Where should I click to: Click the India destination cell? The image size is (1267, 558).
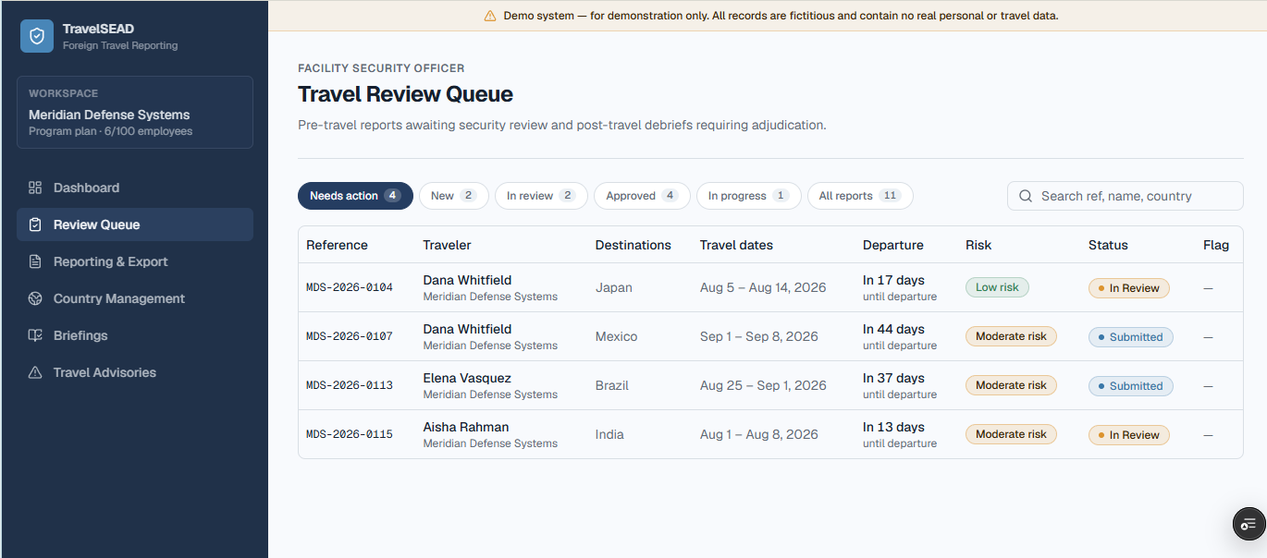(x=609, y=434)
